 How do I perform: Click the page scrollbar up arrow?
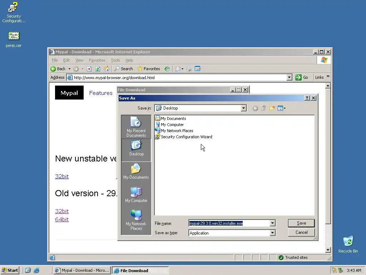(328, 86)
